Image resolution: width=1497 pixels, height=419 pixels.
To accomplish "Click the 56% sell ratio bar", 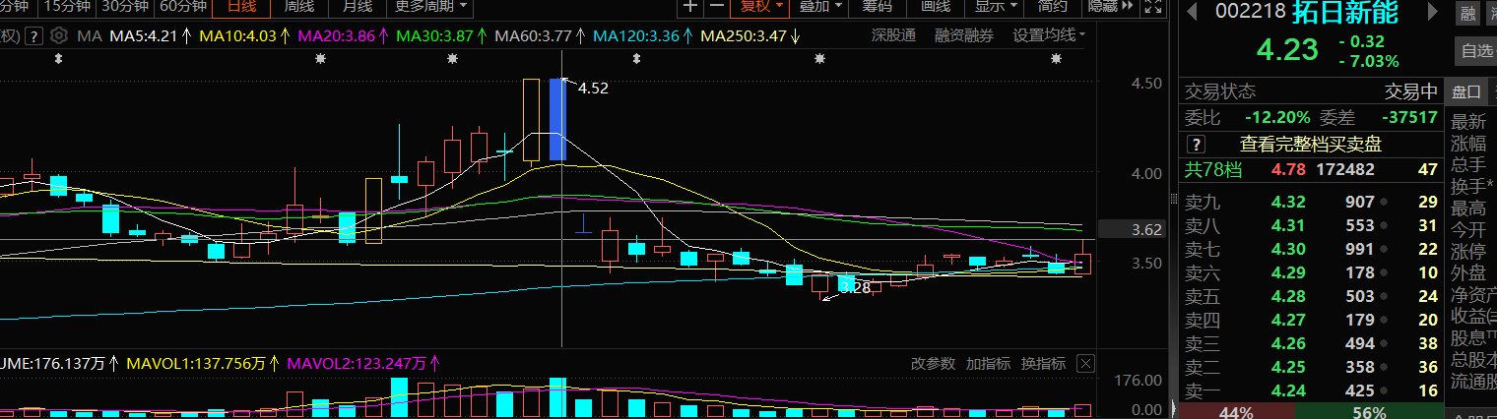I will [1368, 412].
